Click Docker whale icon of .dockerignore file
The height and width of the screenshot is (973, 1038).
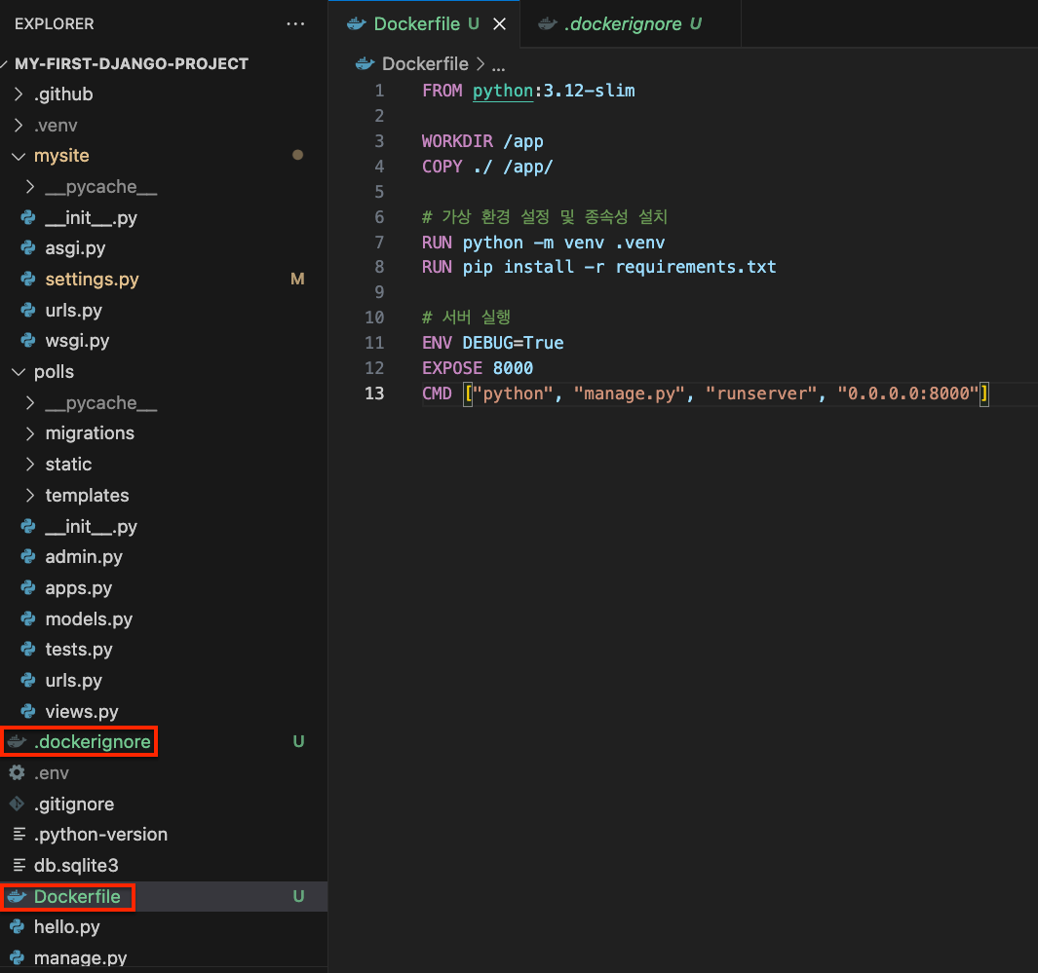coord(18,741)
